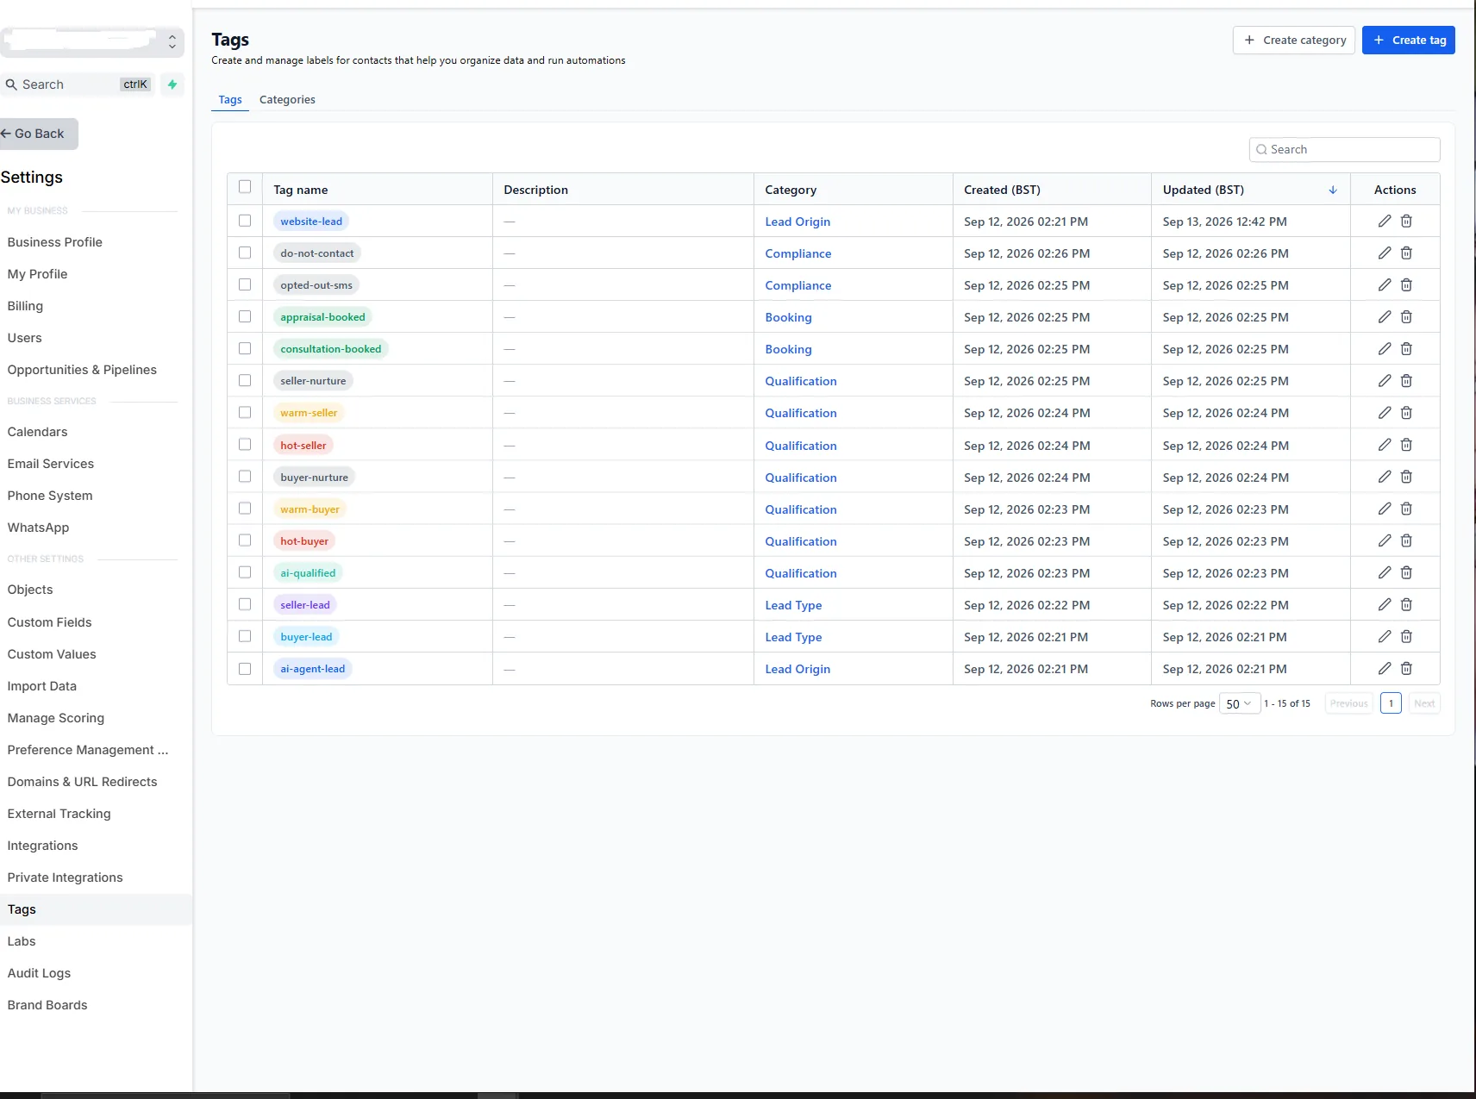
Task: Open Custom Fields in the settings sidebar
Action: 49,622
